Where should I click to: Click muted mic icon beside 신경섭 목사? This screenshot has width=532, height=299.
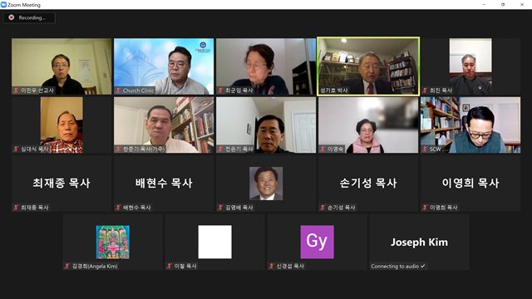[x=271, y=266]
